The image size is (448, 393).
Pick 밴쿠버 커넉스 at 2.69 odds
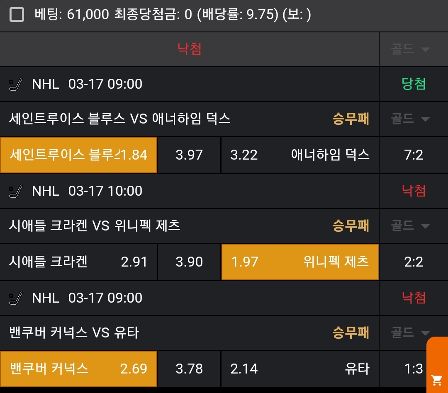pyautogui.click(x=78, y=369)
